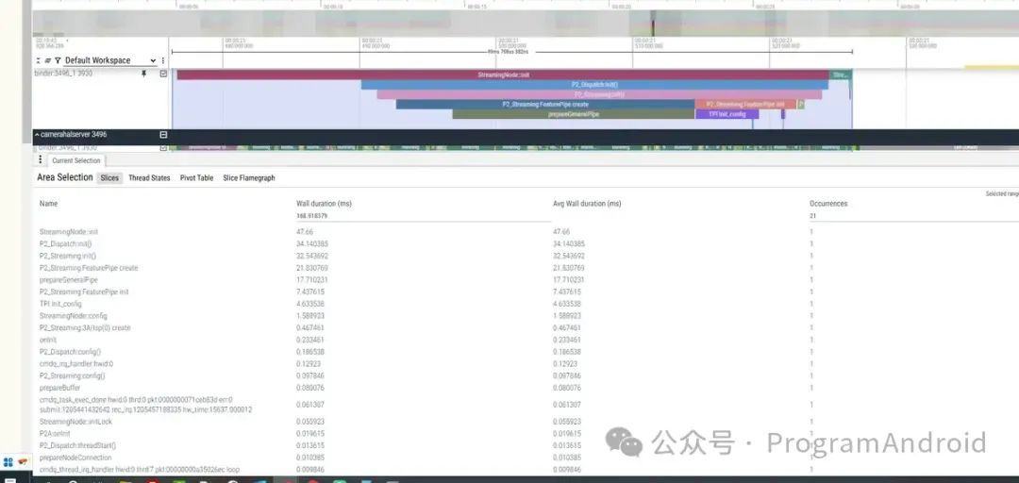This screenshot has height=483, width=1019.
Task: Sort by Avg Wall duration (ms) column
Action: click(587, 204)
